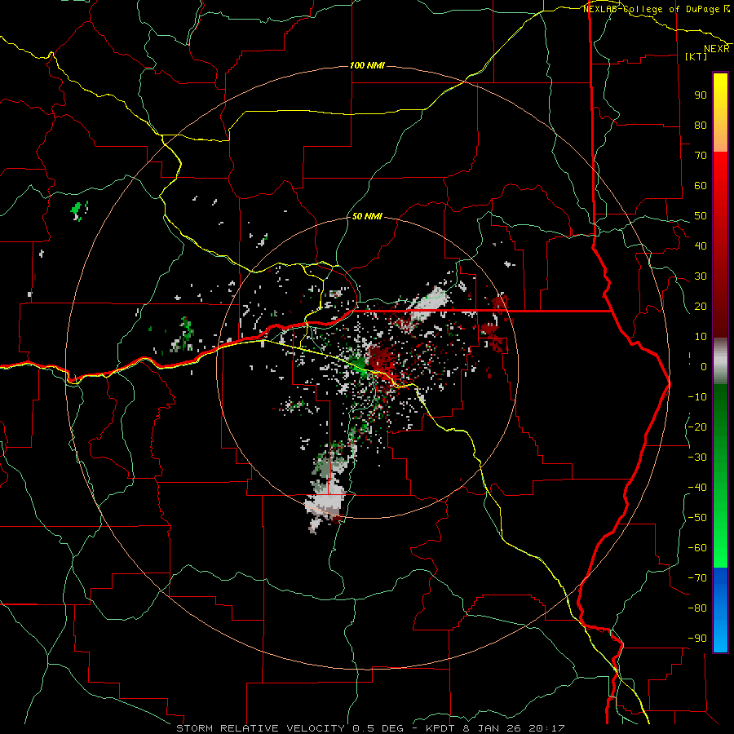Click the gray diagonal echo northeast of radar
The width and height of the screenshot is (734, 734).
click(x=428, y=303)
